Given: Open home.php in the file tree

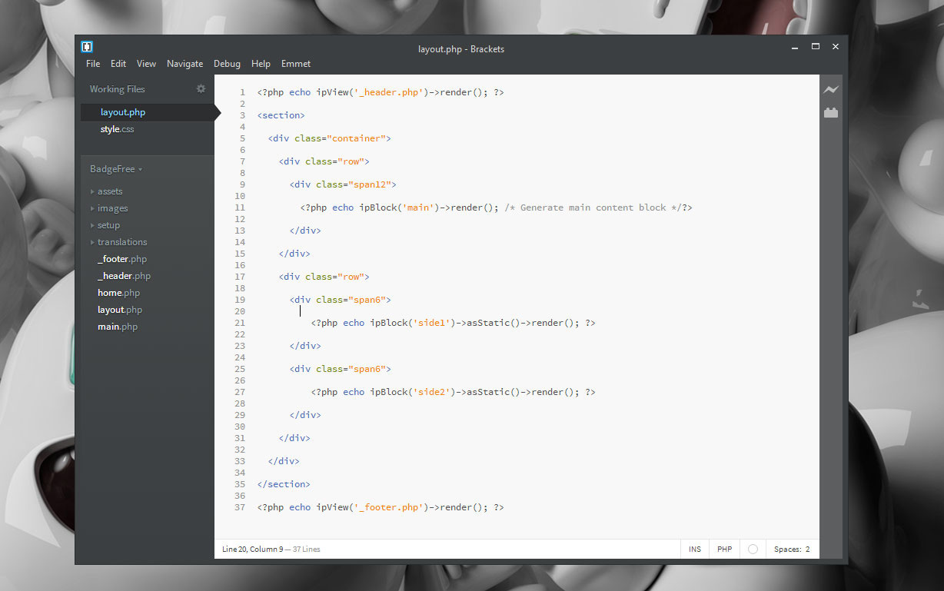Looking at the screenshot, I should [118, 293].
